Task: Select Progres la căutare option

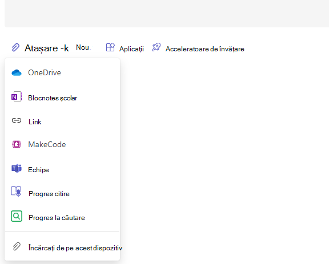Action: (x=62, y=217)
